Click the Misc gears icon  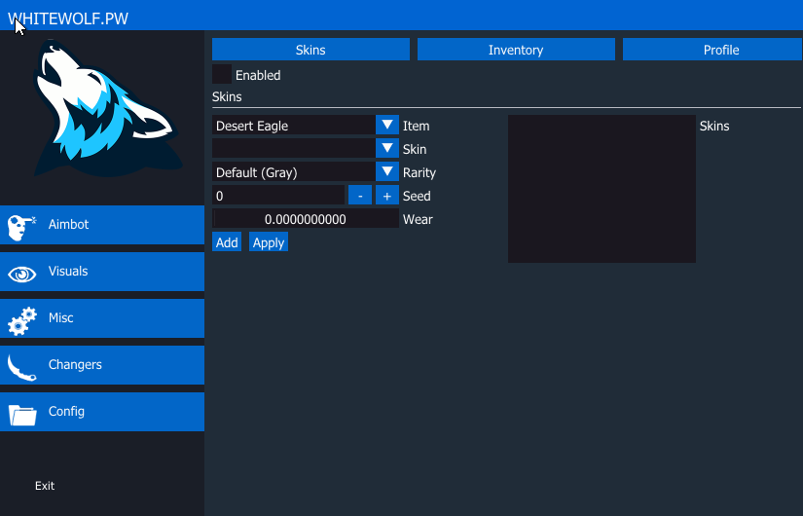[x=21, y=320]
